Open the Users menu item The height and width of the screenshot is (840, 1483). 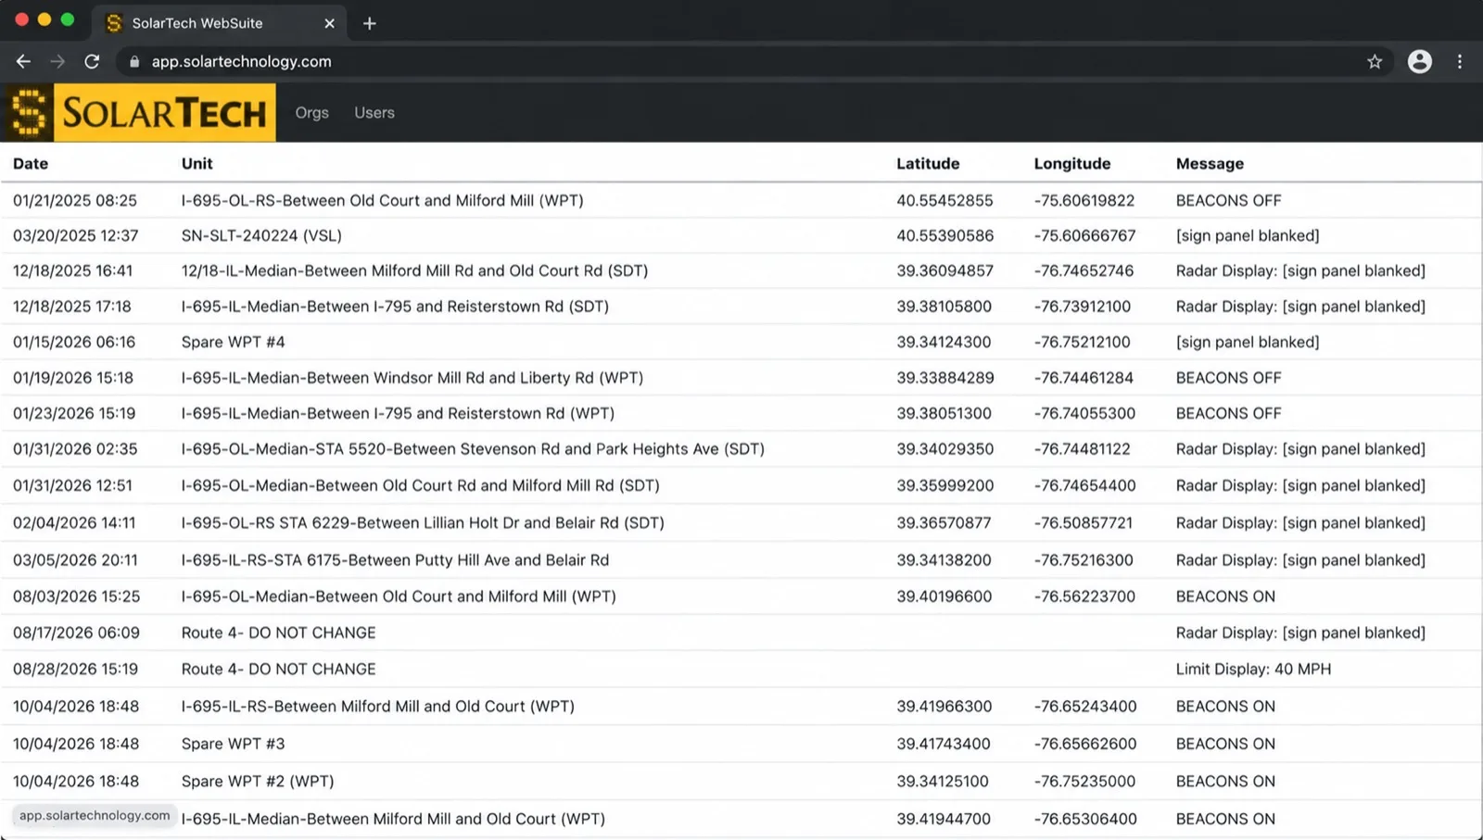coord(374,113)
